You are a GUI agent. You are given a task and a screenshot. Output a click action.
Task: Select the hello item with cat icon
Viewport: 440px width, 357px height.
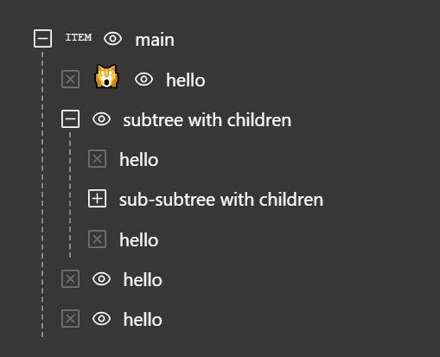185,80
